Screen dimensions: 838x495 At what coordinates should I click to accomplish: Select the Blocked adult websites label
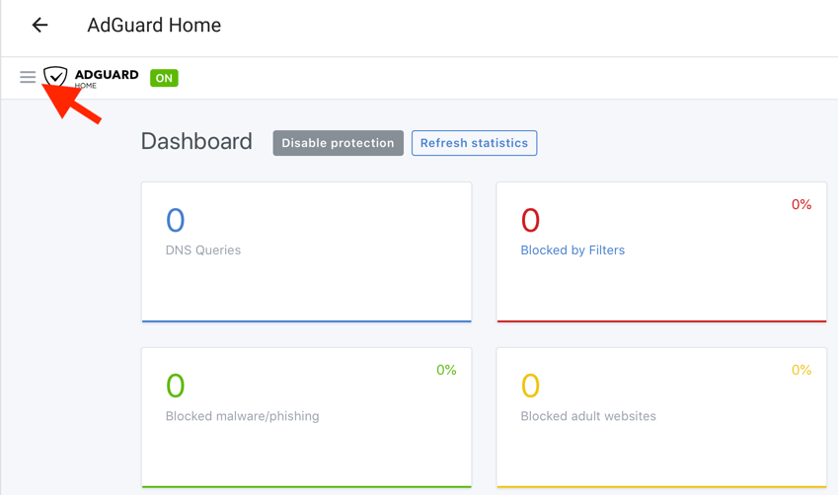coord(588,416)
